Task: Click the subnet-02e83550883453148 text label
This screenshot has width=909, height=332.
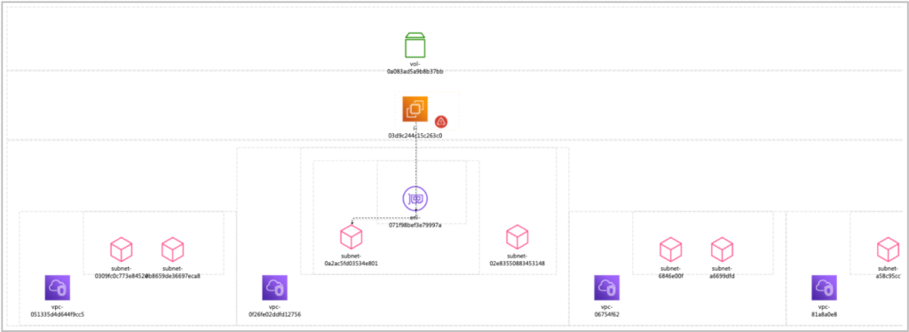Action: tap(518, 259)
